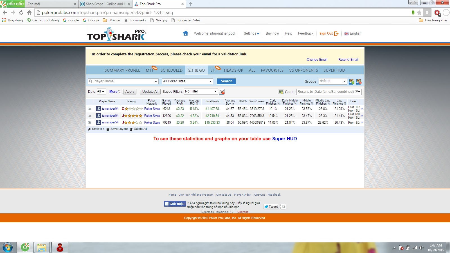Open the Player Name dropdown
This screenshot has height=253, width=450.
(156, 82)
